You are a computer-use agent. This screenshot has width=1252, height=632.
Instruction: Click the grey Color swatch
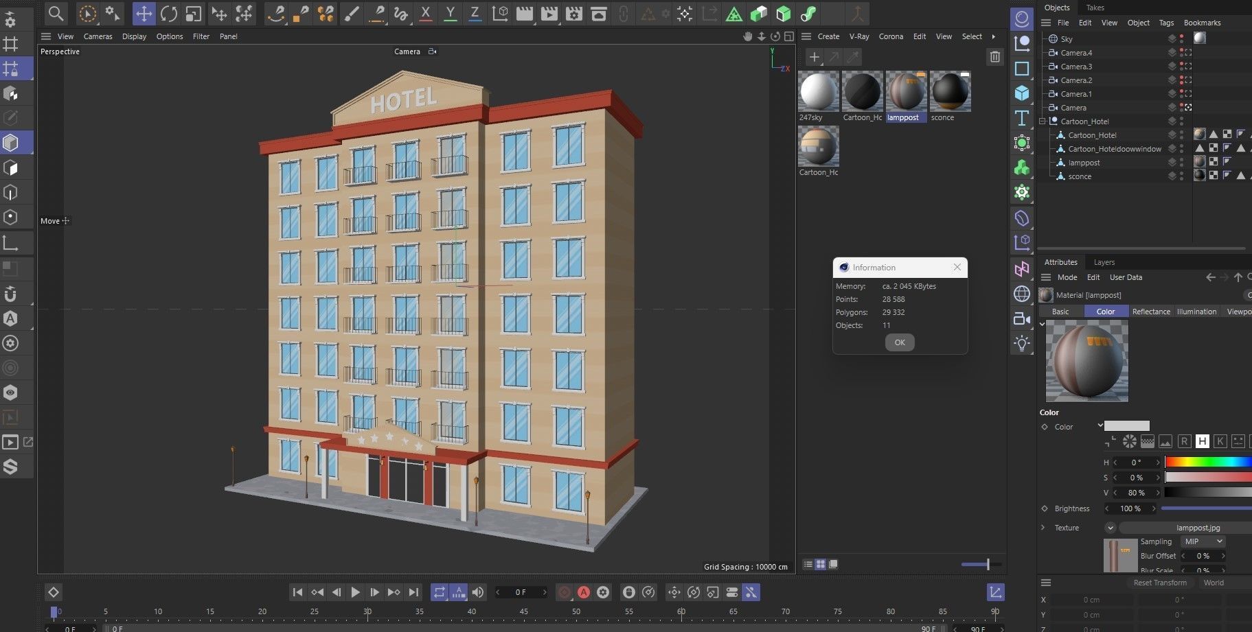pyautogui.click(x=1126, y=425)
